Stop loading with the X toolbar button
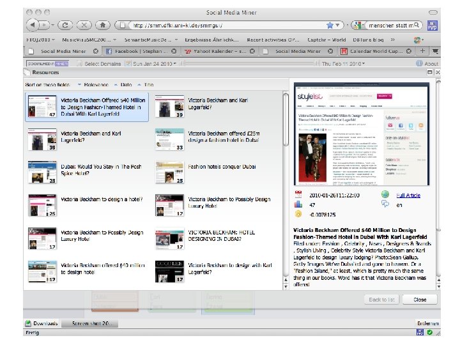Screen dimensions: 460x345 pyautogui.click(x=84, y=25)
